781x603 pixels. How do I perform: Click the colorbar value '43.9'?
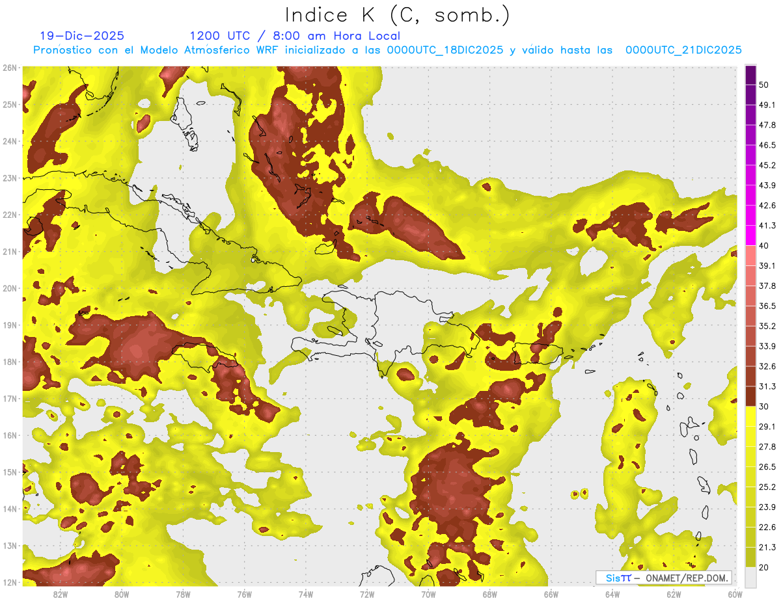pos(767,185)
